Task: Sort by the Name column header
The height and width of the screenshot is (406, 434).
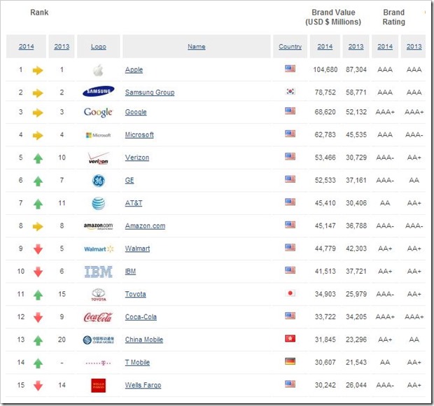Action: coord(196,47)
